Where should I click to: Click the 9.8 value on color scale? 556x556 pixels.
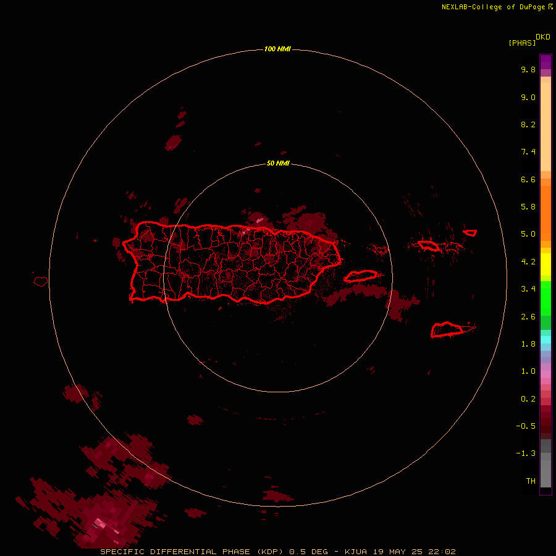click(x=528, y=69)
